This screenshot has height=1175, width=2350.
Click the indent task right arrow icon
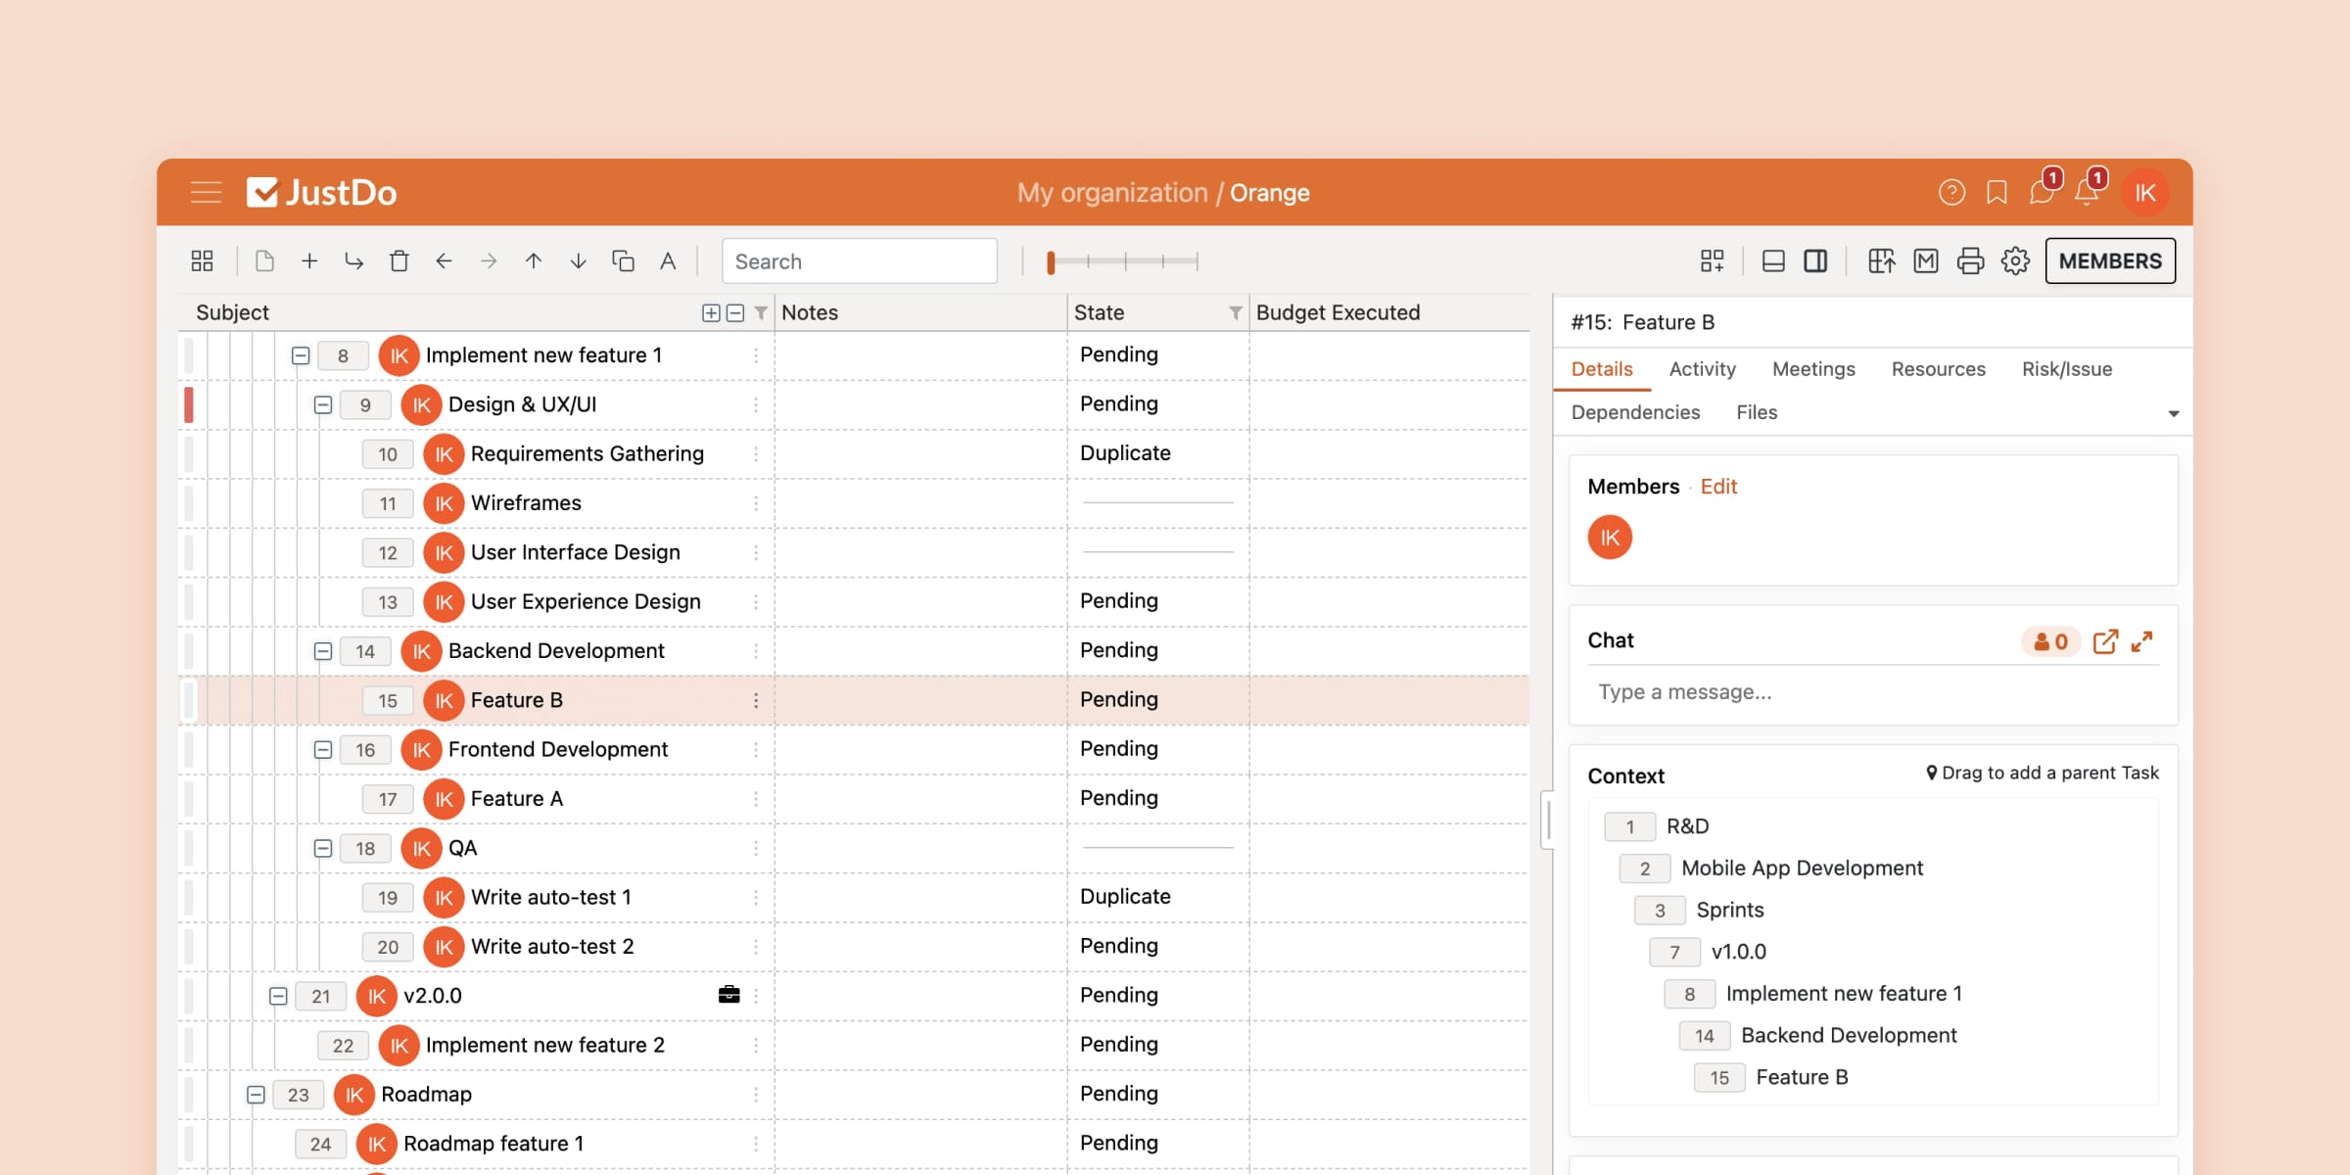click(x=487, y=259)
